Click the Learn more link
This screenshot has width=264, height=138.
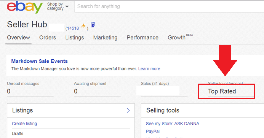tap(149, 69)
